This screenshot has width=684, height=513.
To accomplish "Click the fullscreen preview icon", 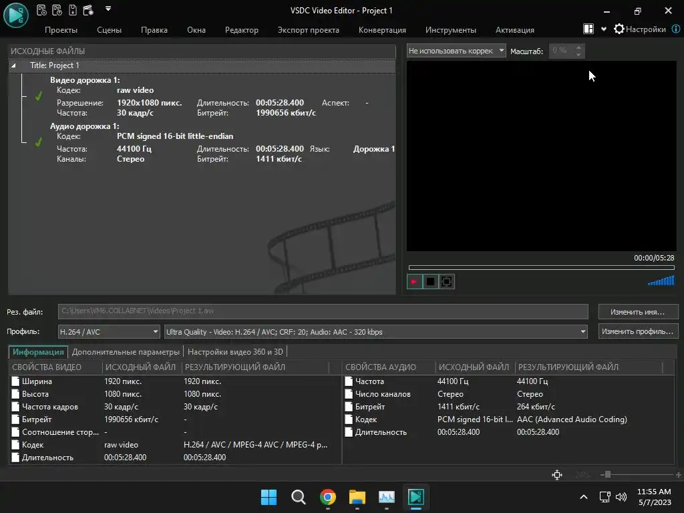I will pyautogui.click(x=447, y=281).
